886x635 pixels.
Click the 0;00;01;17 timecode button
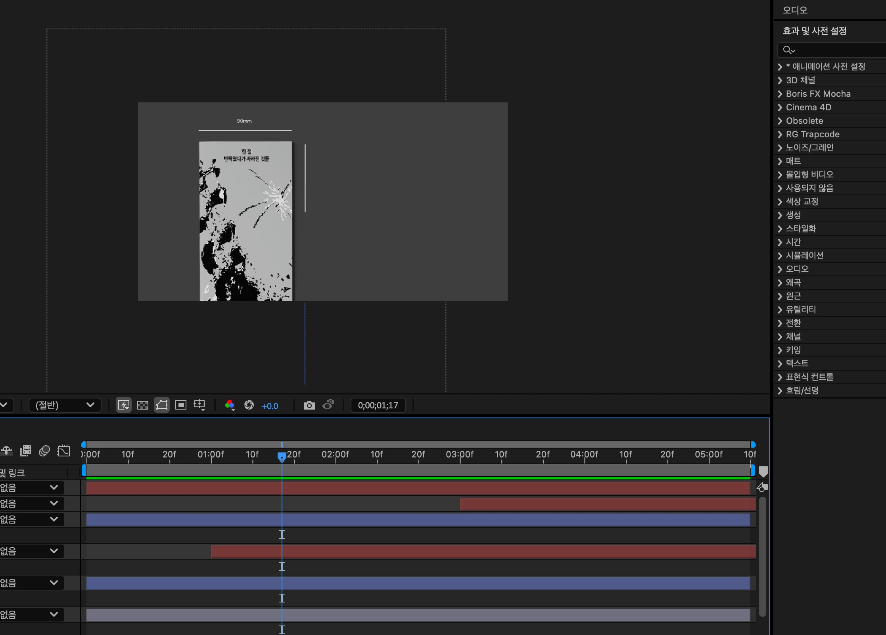[378, 405]
